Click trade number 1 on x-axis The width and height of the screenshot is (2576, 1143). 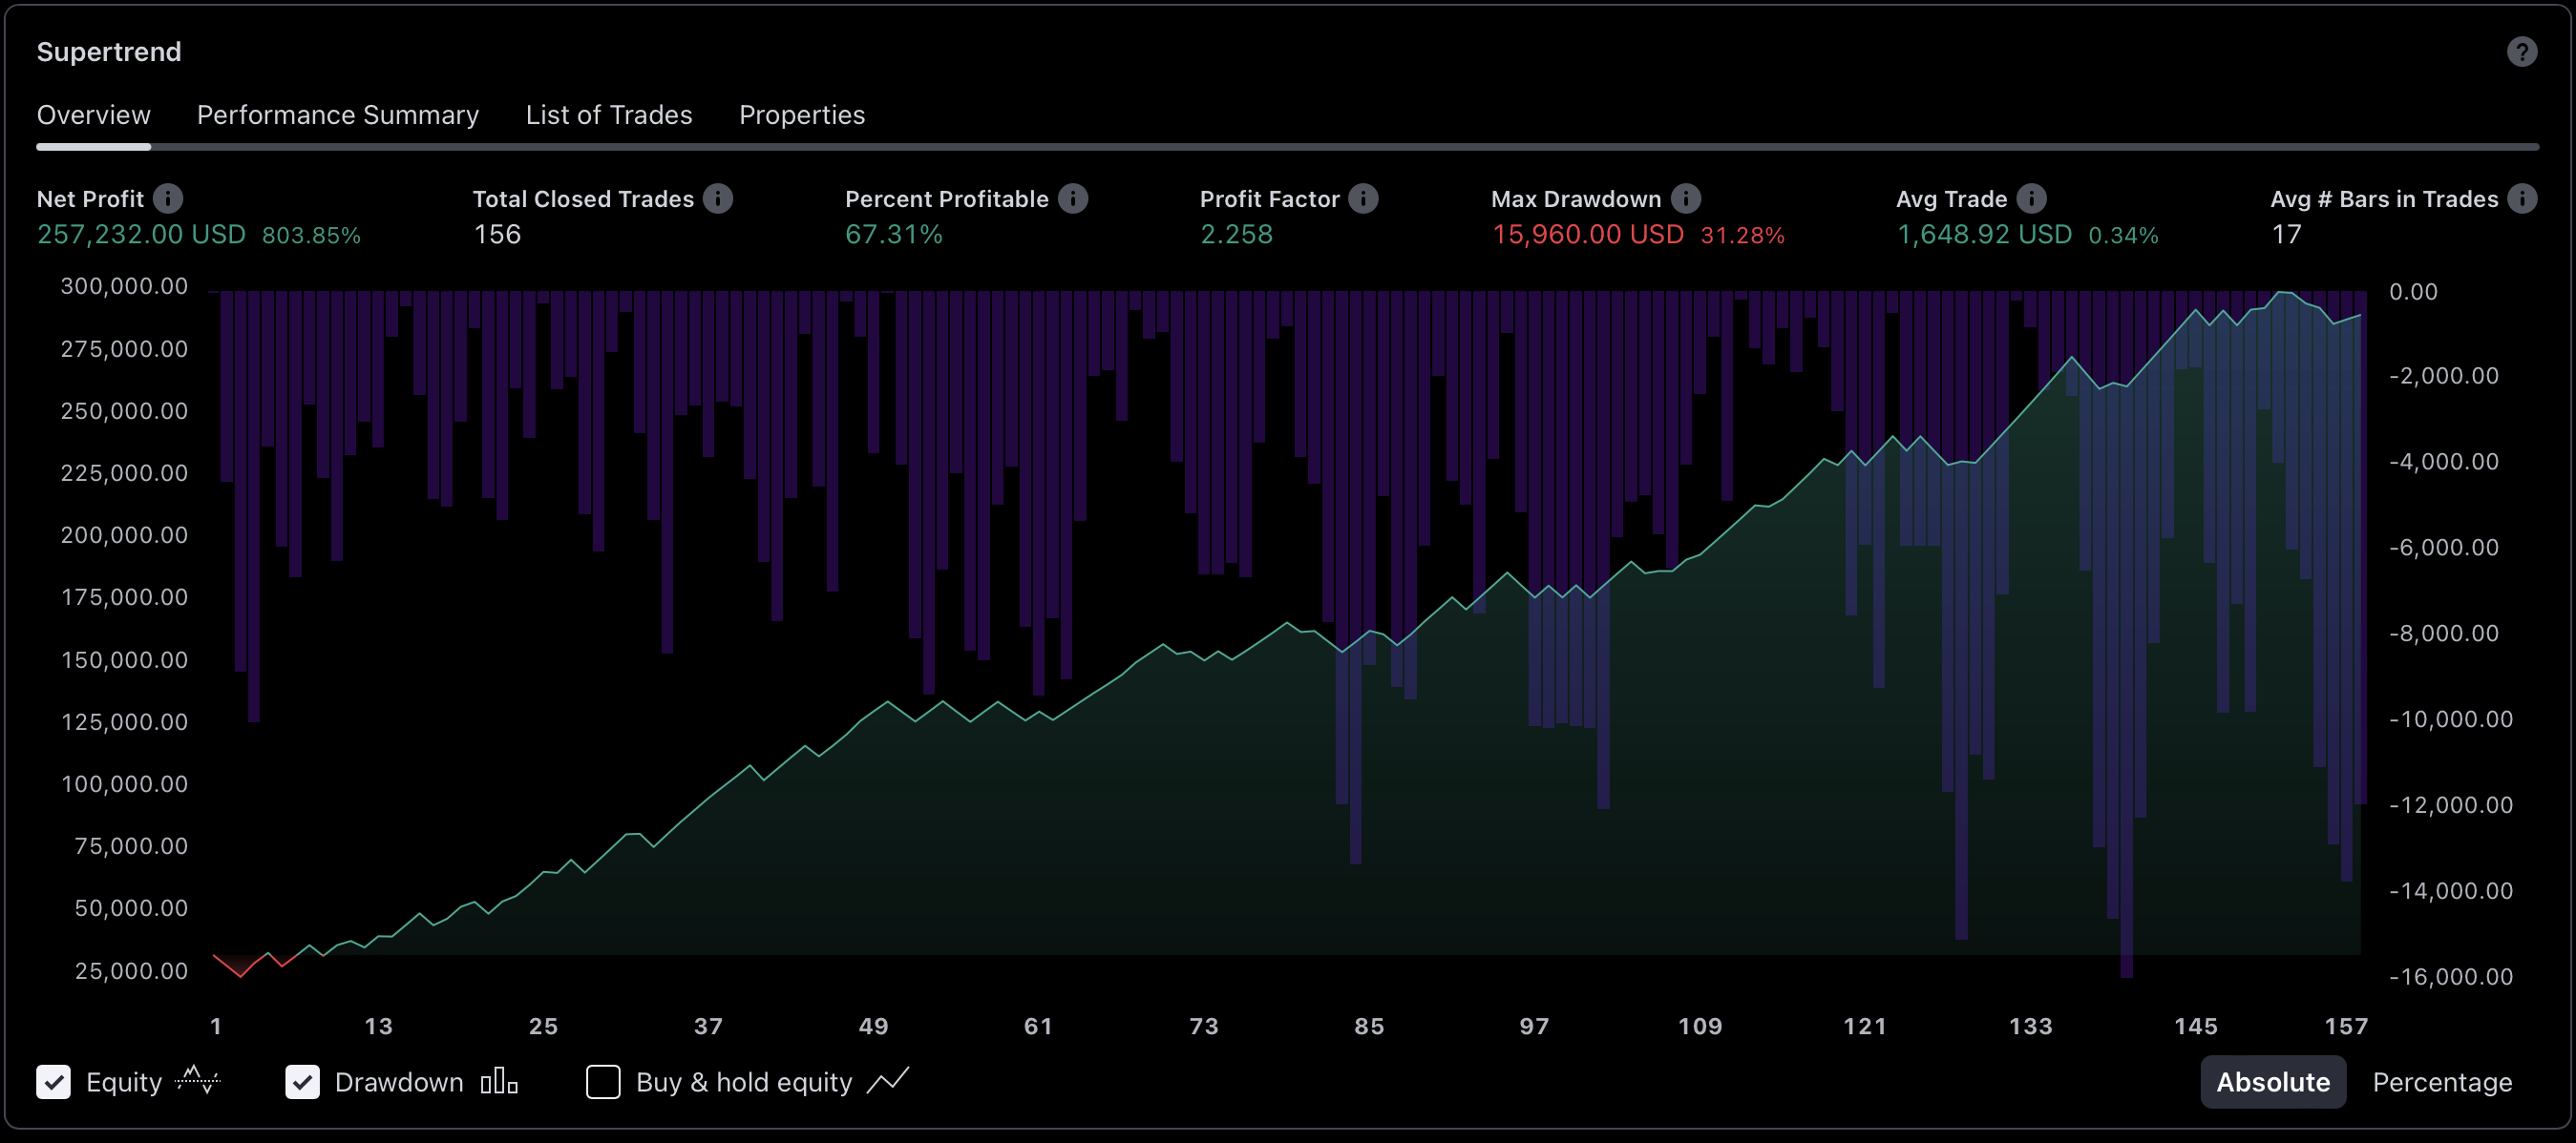click(216, 1026)
